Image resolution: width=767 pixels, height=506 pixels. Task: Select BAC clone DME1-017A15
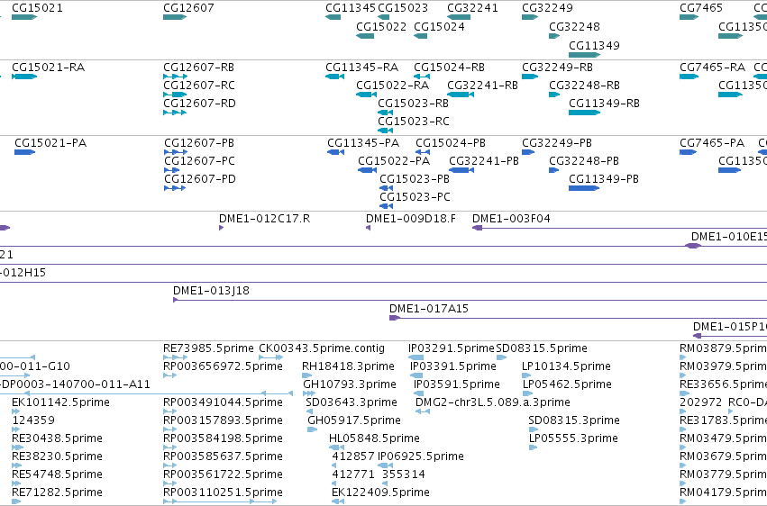click(579, 318)
